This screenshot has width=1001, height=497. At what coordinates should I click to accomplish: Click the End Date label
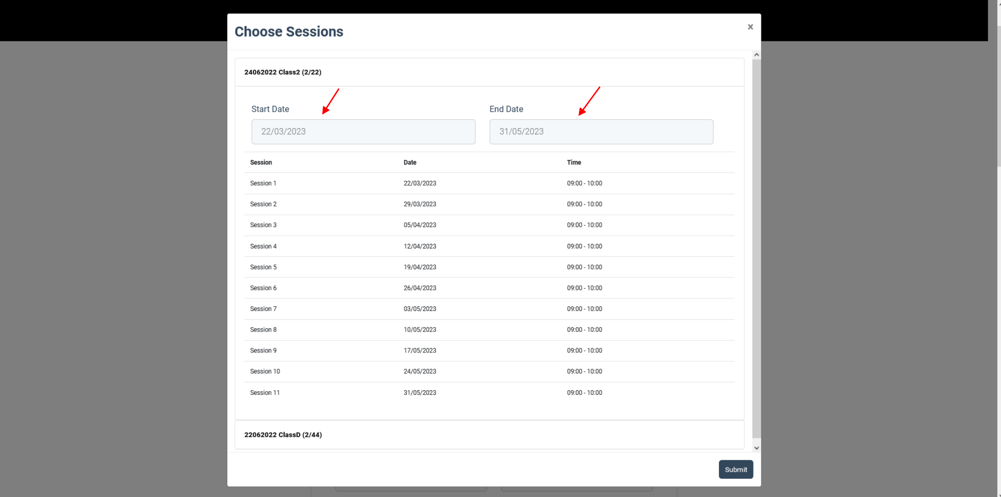point(507,109)
